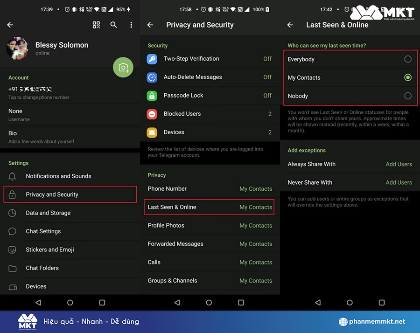Screen dimensions: 420x333
Task: Tap None to set a username
Action: (x=70, y=115)
